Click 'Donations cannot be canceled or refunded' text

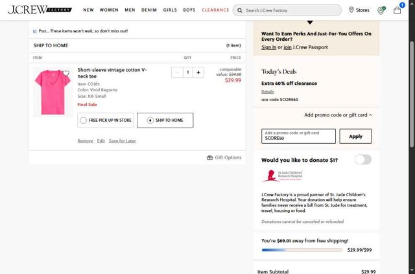303,222
